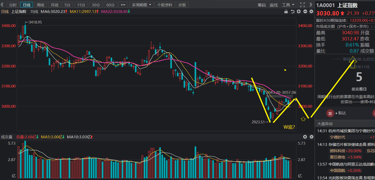Select the 30分 period

click(x=96, y=5)
